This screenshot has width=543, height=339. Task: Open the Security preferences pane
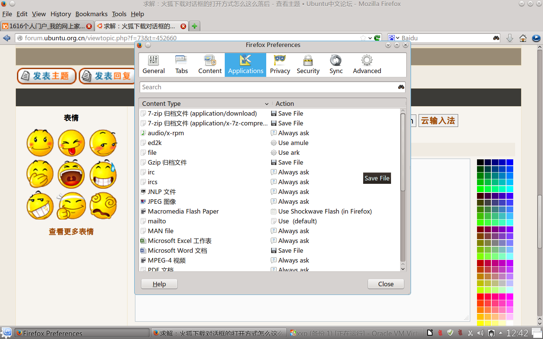[308, 65]
